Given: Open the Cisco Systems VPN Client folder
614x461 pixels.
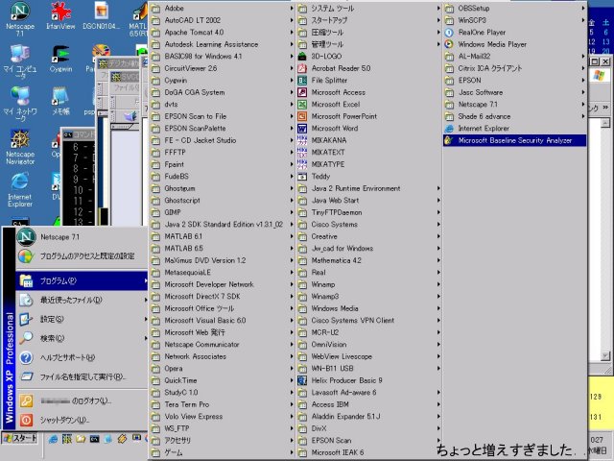Looking at the screenshot, I should click(367, 320).
